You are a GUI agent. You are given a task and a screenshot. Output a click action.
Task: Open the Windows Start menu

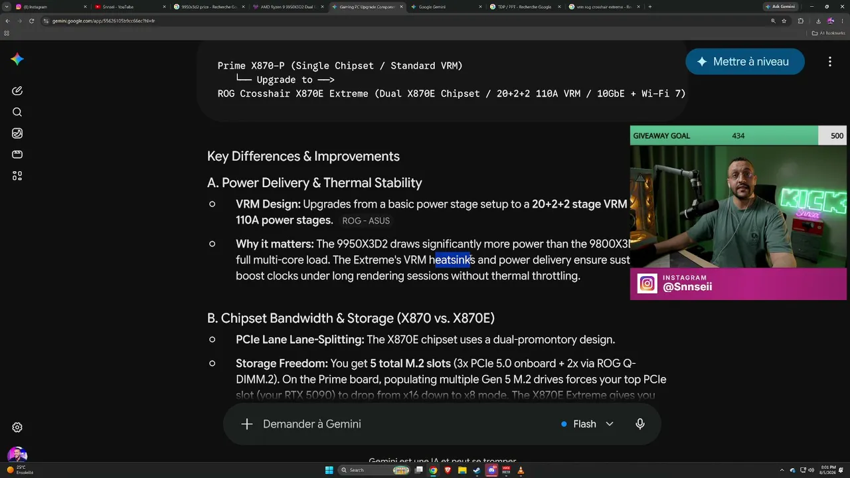tap(329, 470)
